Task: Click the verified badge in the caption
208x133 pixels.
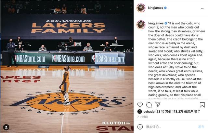Action: (x=166, y=23)
